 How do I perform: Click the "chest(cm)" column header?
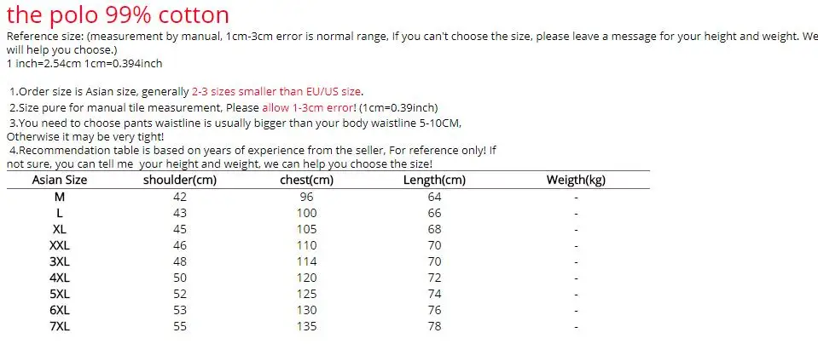tap(306, 180)
